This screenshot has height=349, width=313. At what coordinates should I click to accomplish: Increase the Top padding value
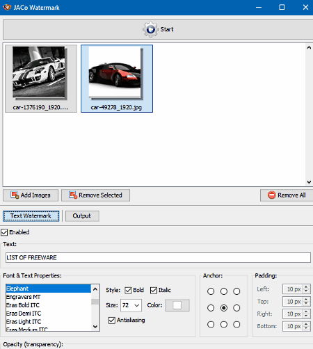pyautogui.click(x=306, y=299)
